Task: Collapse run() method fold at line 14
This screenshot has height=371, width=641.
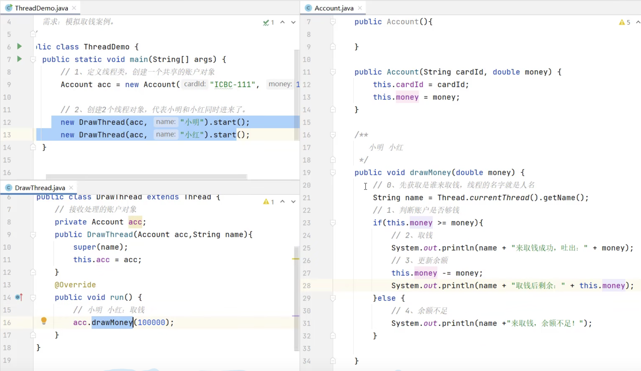Action: tap(33, 297)
